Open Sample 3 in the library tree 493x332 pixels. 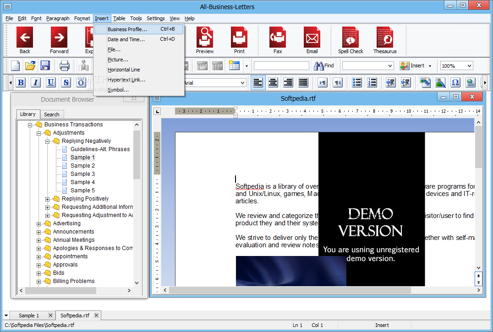tap(82, 174)
